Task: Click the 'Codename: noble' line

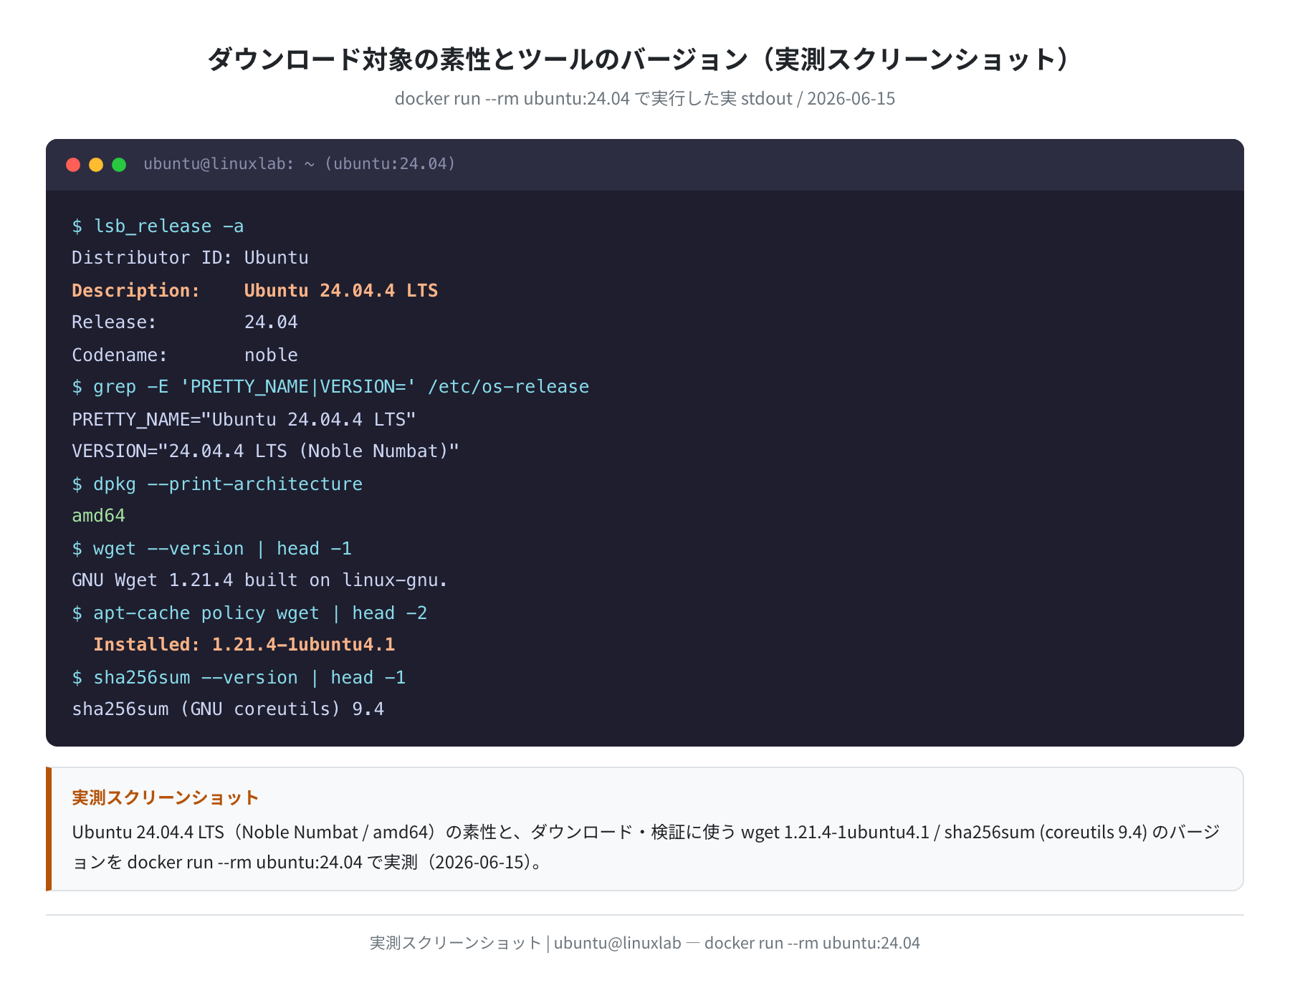Action: tap(185, 355)
